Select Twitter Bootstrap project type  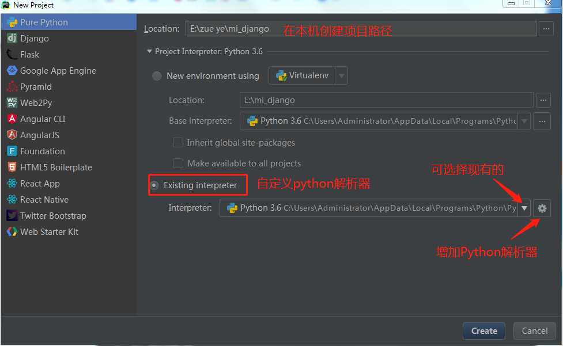[68, 216]
